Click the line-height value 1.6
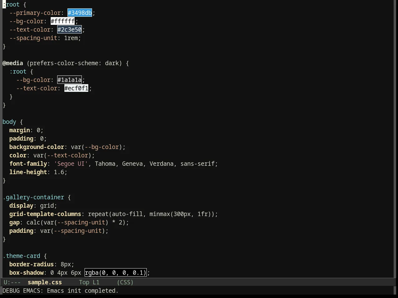Viewport: 398px width, 298px height. (x=59, y=172)
